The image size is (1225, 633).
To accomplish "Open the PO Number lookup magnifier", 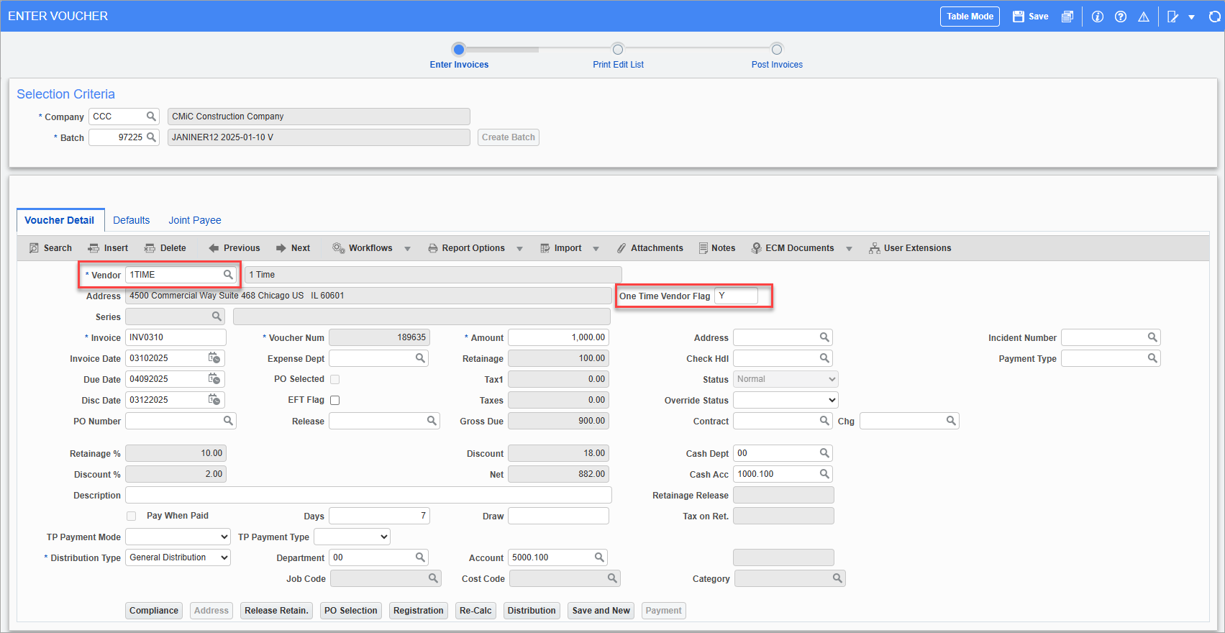I will pos(228,421).
